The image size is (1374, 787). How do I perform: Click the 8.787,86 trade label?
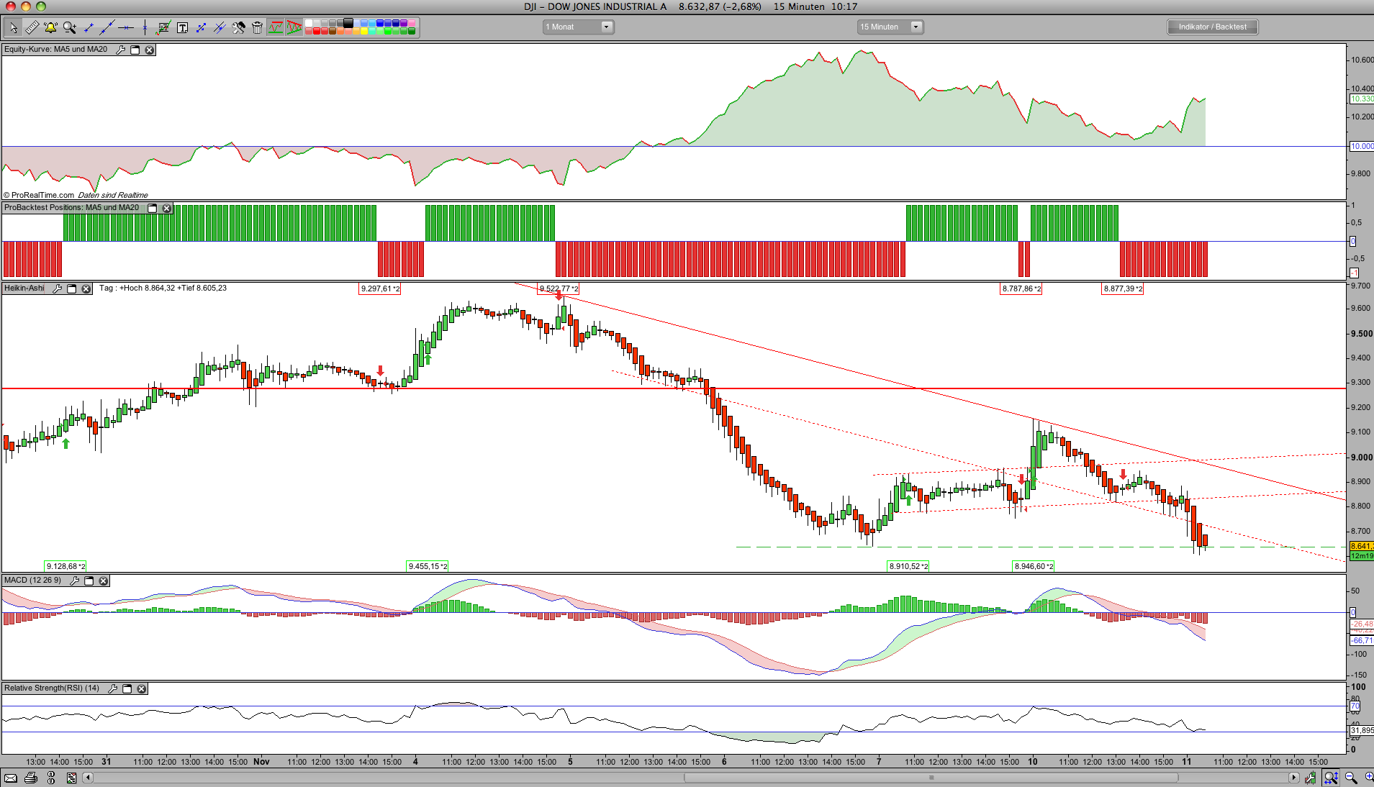coord(1021,288)
